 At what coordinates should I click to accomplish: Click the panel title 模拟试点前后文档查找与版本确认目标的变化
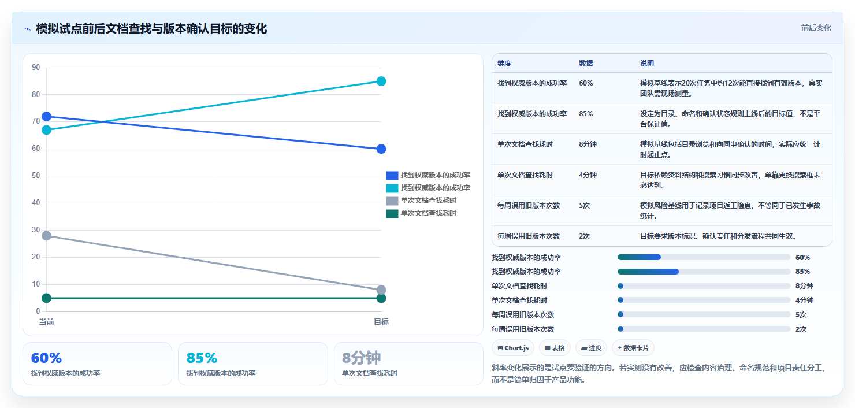point(151,28)
